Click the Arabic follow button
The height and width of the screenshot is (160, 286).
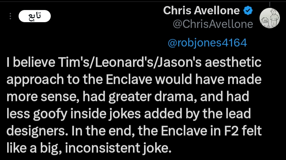tap(35, 16)
